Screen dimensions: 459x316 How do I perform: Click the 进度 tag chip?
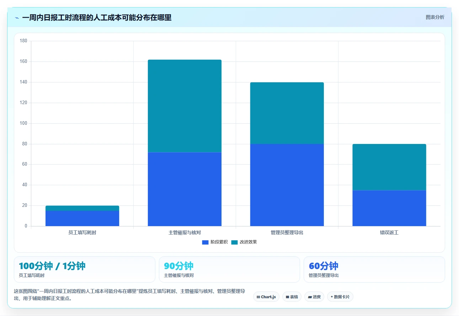coord(314,297)
